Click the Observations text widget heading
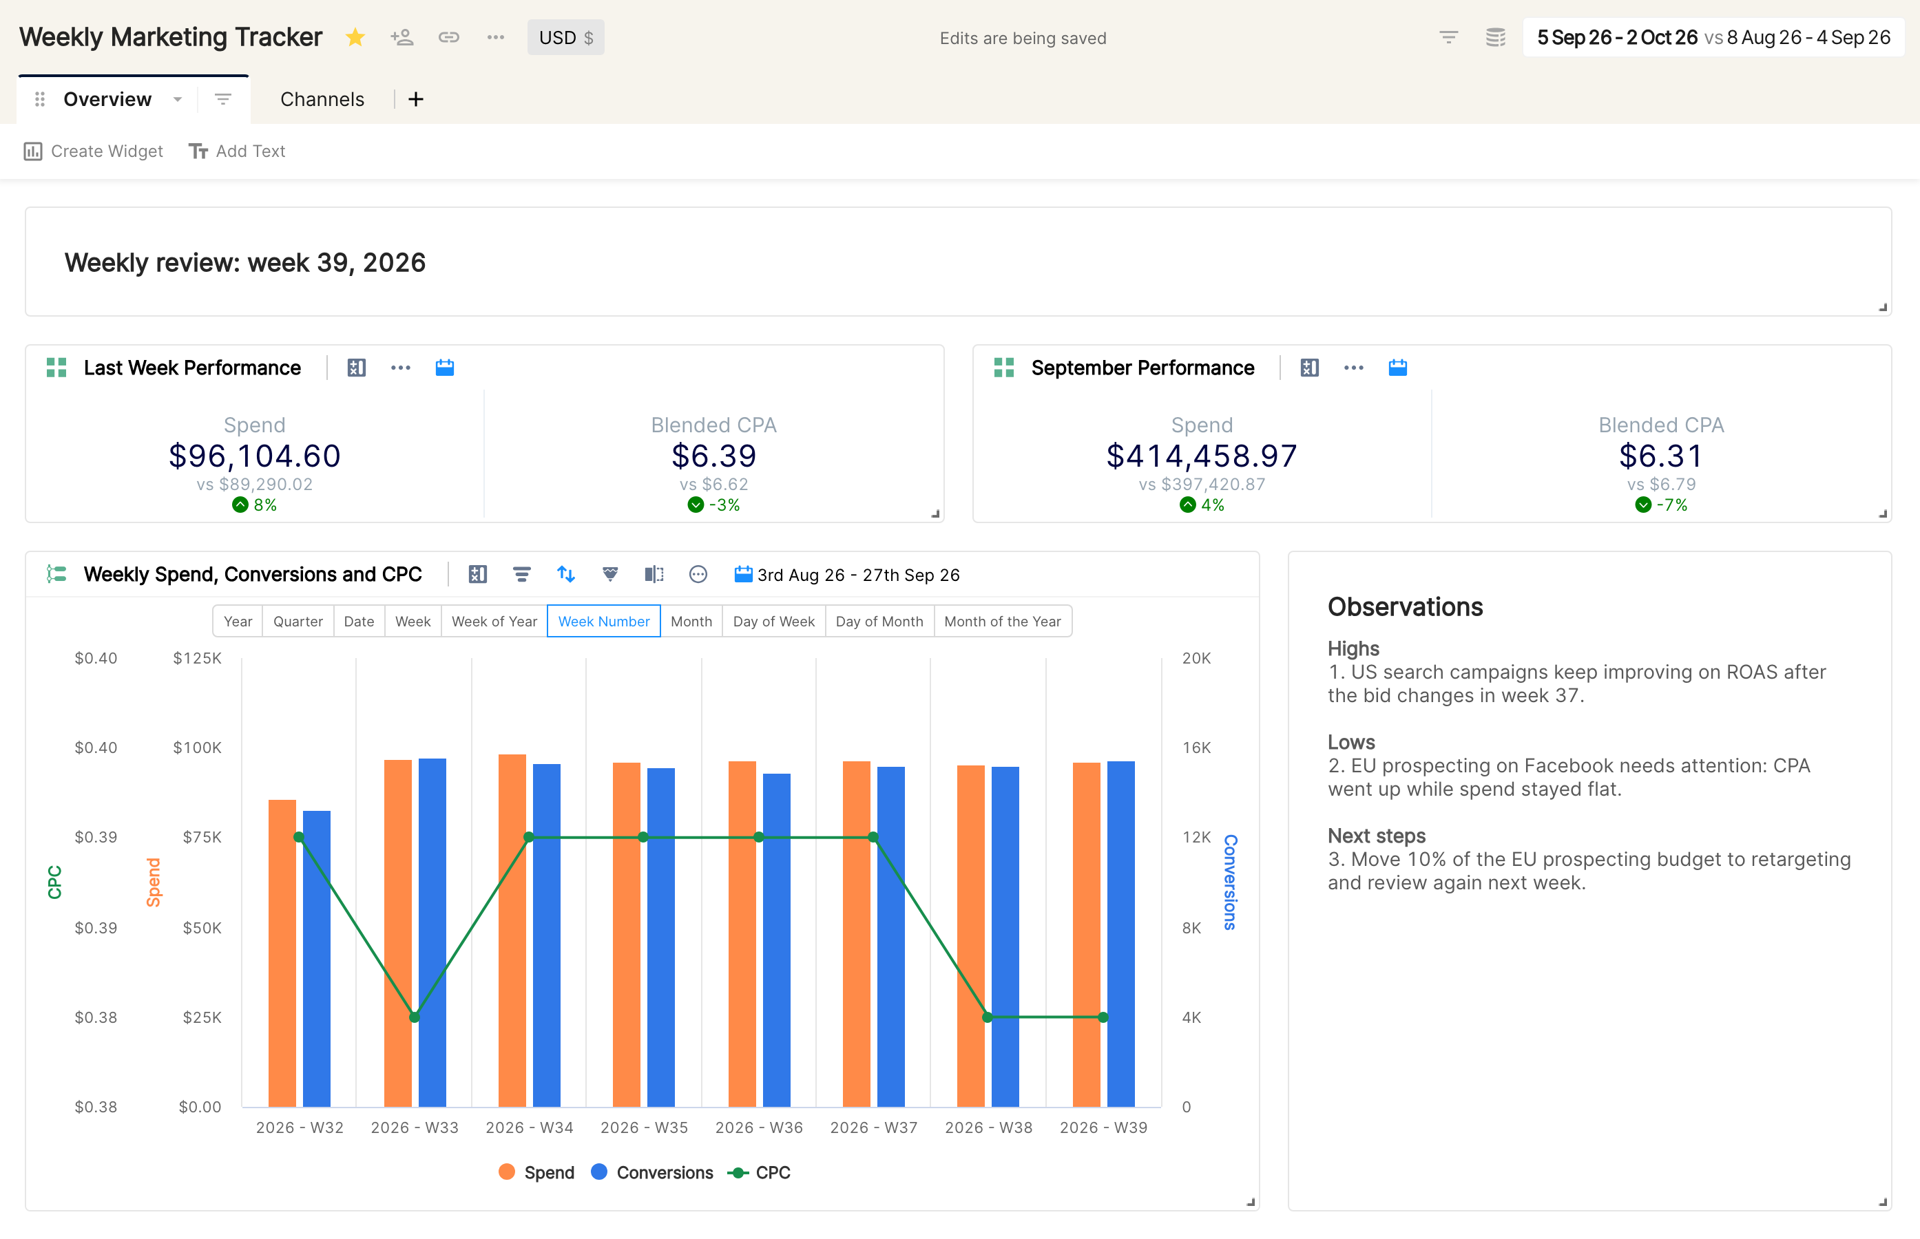 pos(1405,606)
